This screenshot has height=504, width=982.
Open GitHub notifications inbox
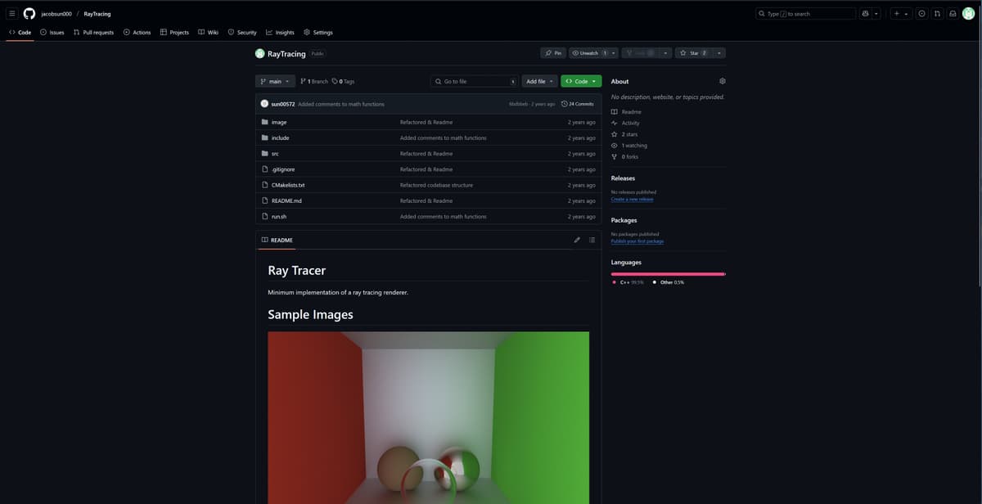click(951, 13)
